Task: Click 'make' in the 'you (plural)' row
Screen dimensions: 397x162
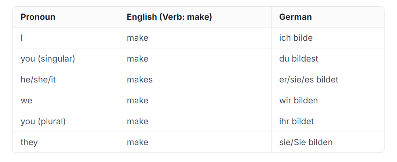Action: (x=138, y=122)
